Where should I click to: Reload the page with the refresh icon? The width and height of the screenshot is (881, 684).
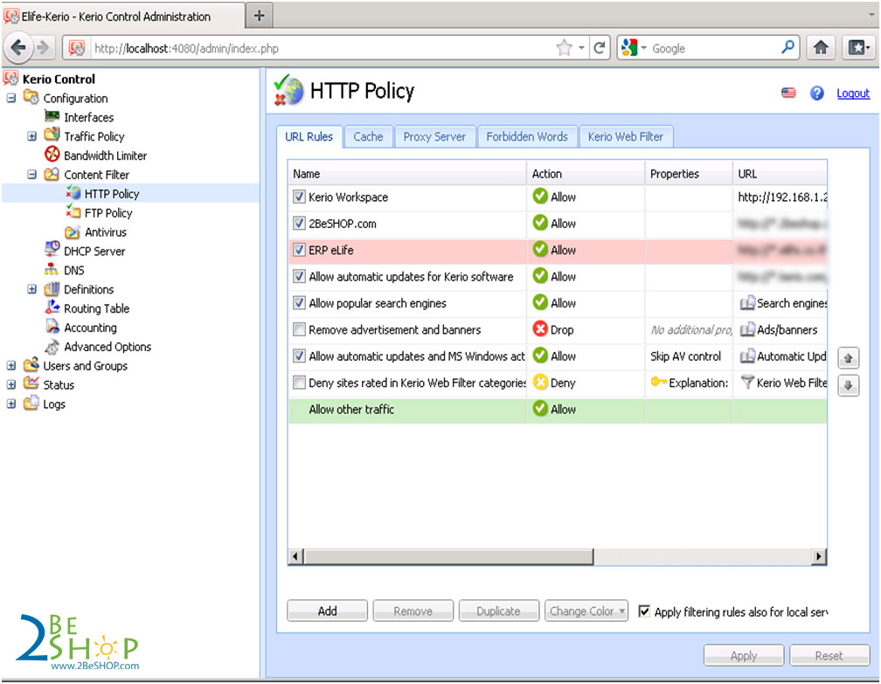(600, 48)
